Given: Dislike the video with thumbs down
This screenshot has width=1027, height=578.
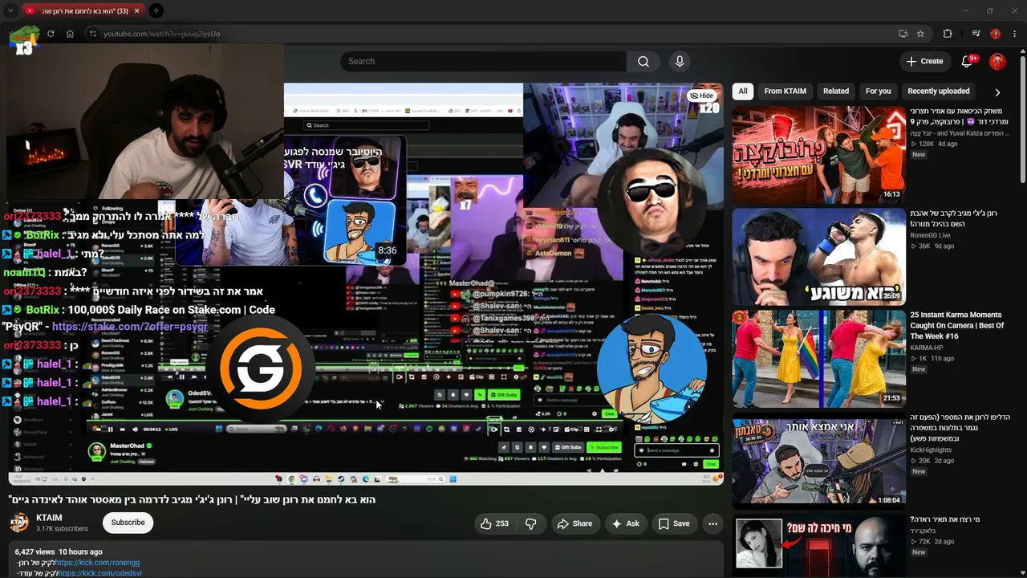Looking at the screenshot, I should [530, 523].
